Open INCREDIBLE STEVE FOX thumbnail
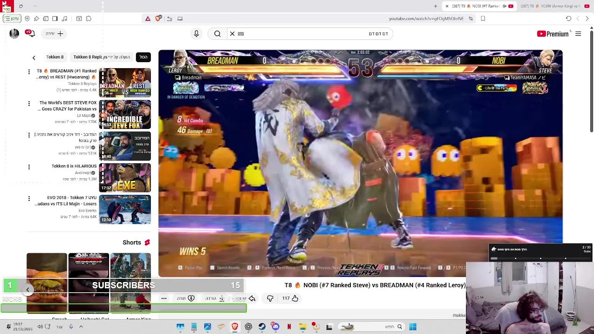Viewport: 594px width, 334px height. pyautogui.click(x=125, y=114)
